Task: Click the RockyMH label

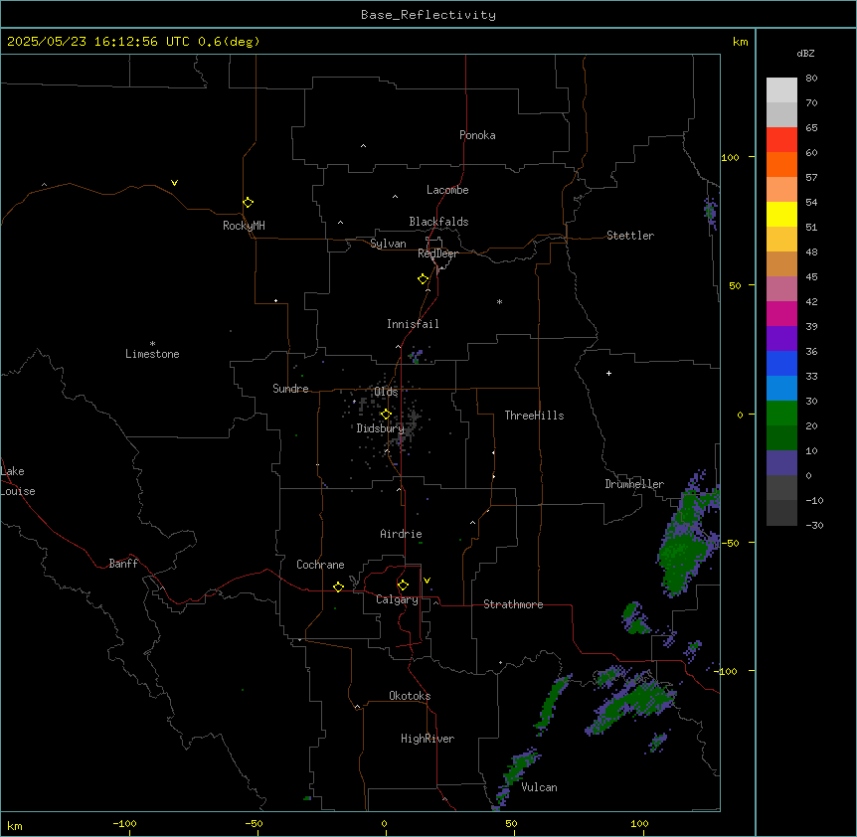Action: [244, 226]
